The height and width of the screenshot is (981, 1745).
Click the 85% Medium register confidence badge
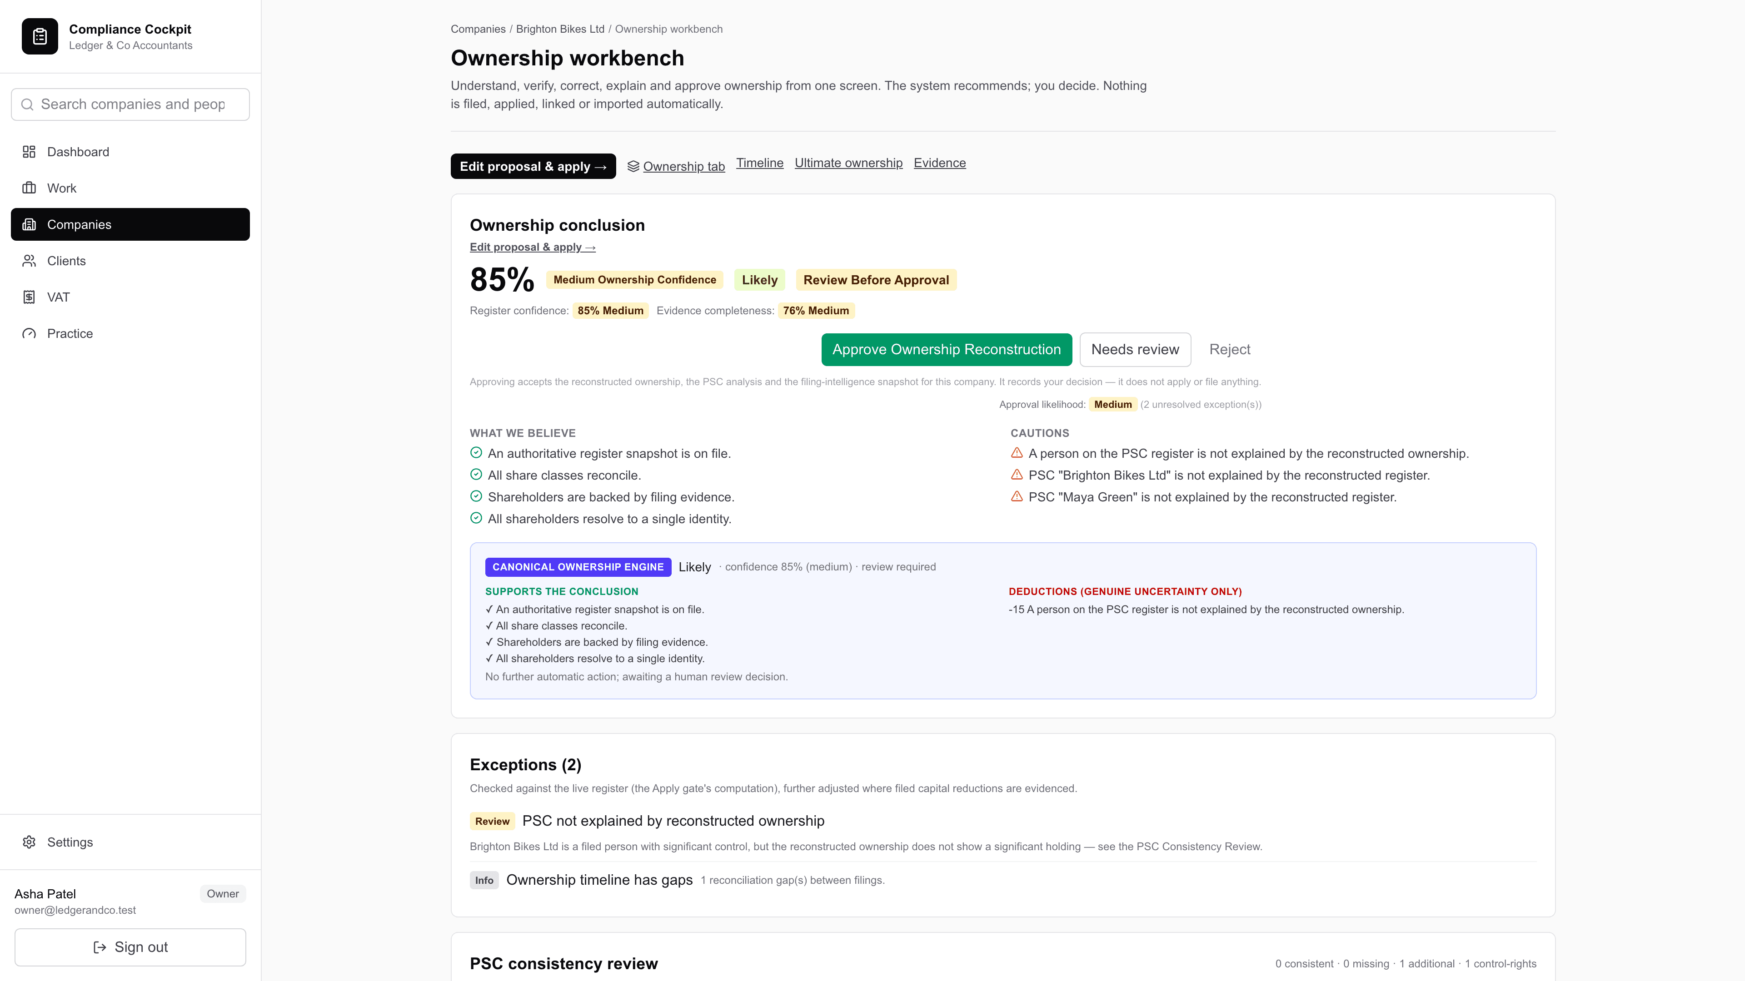click(610, 311)
